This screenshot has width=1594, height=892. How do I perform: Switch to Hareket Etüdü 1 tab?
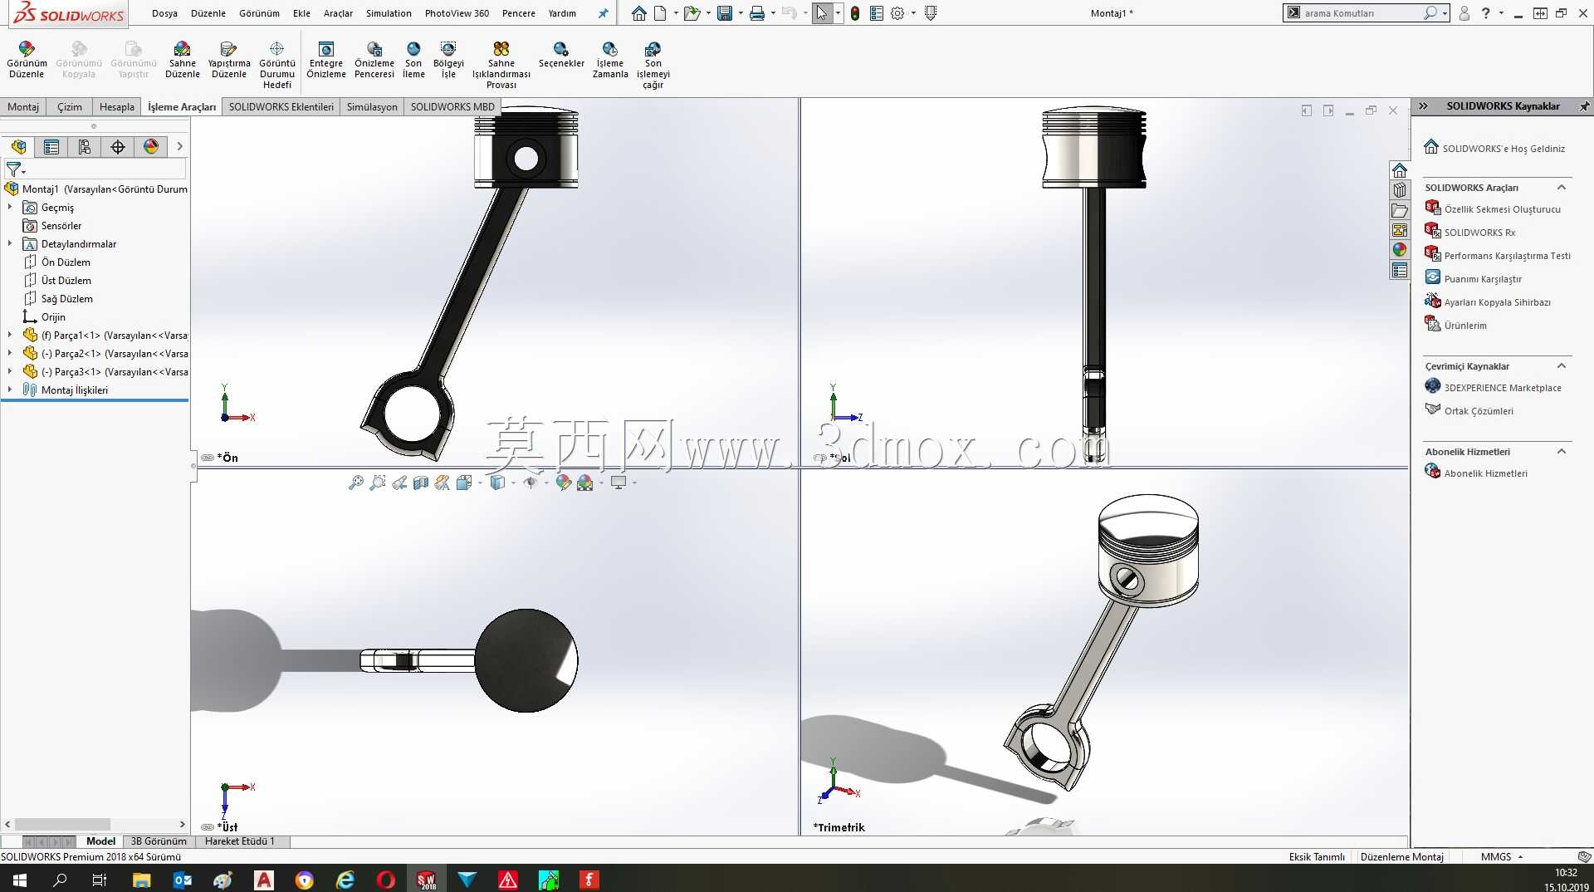[239, 841]
